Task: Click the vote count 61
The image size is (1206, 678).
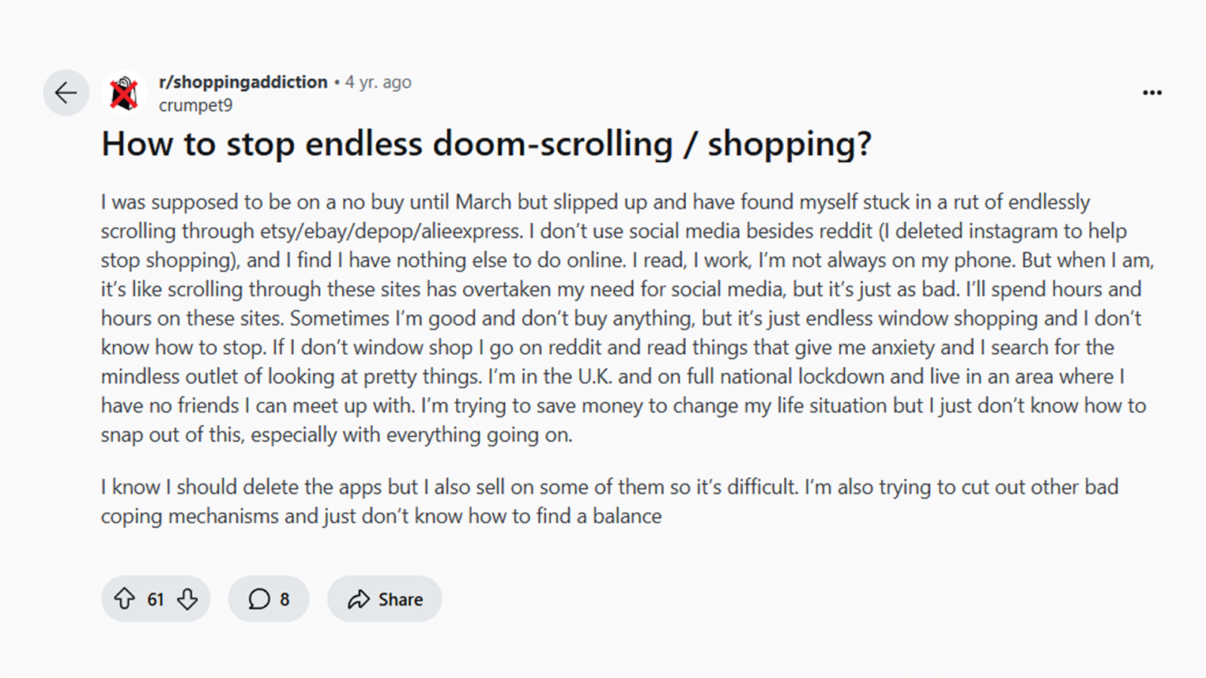Action: tap(155, 600)
